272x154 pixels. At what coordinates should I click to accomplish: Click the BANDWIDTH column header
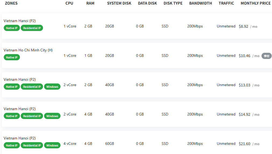click(201, 3)
